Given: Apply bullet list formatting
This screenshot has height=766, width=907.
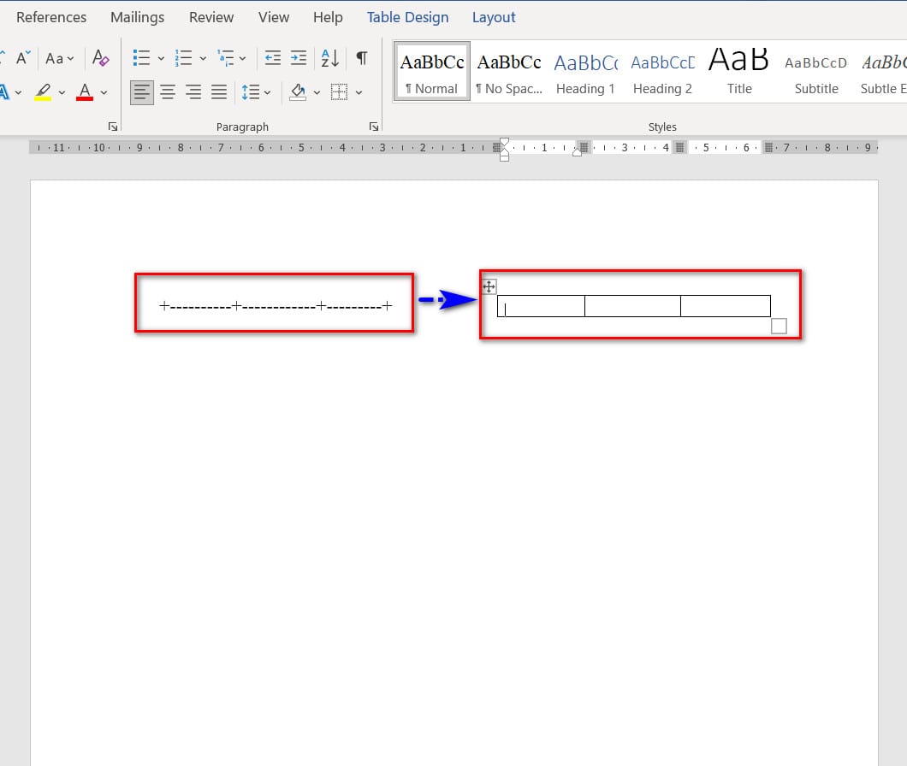Looking at the screenshot, I should (142, 58).
